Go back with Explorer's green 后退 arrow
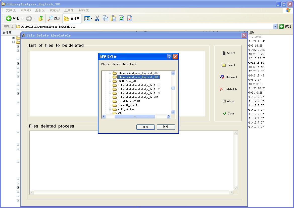294x208 pixels. coord(9,18)
